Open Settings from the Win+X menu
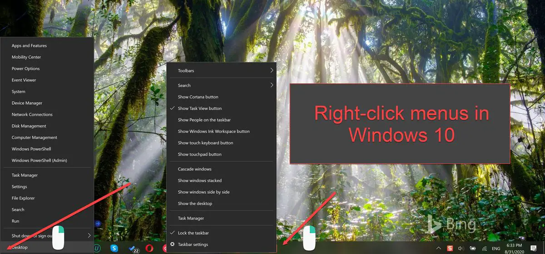The height and width of the screenshot is (254, 545). pos(47,186)
